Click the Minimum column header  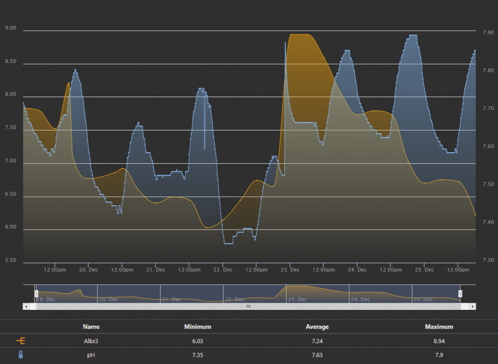pos(198,327)
